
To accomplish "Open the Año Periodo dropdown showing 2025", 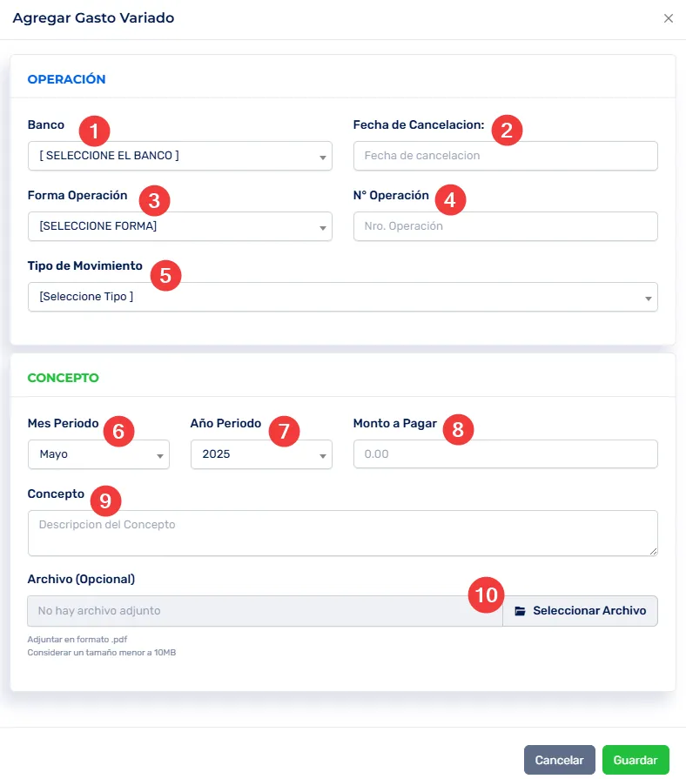I will click(x=261, y=454).
